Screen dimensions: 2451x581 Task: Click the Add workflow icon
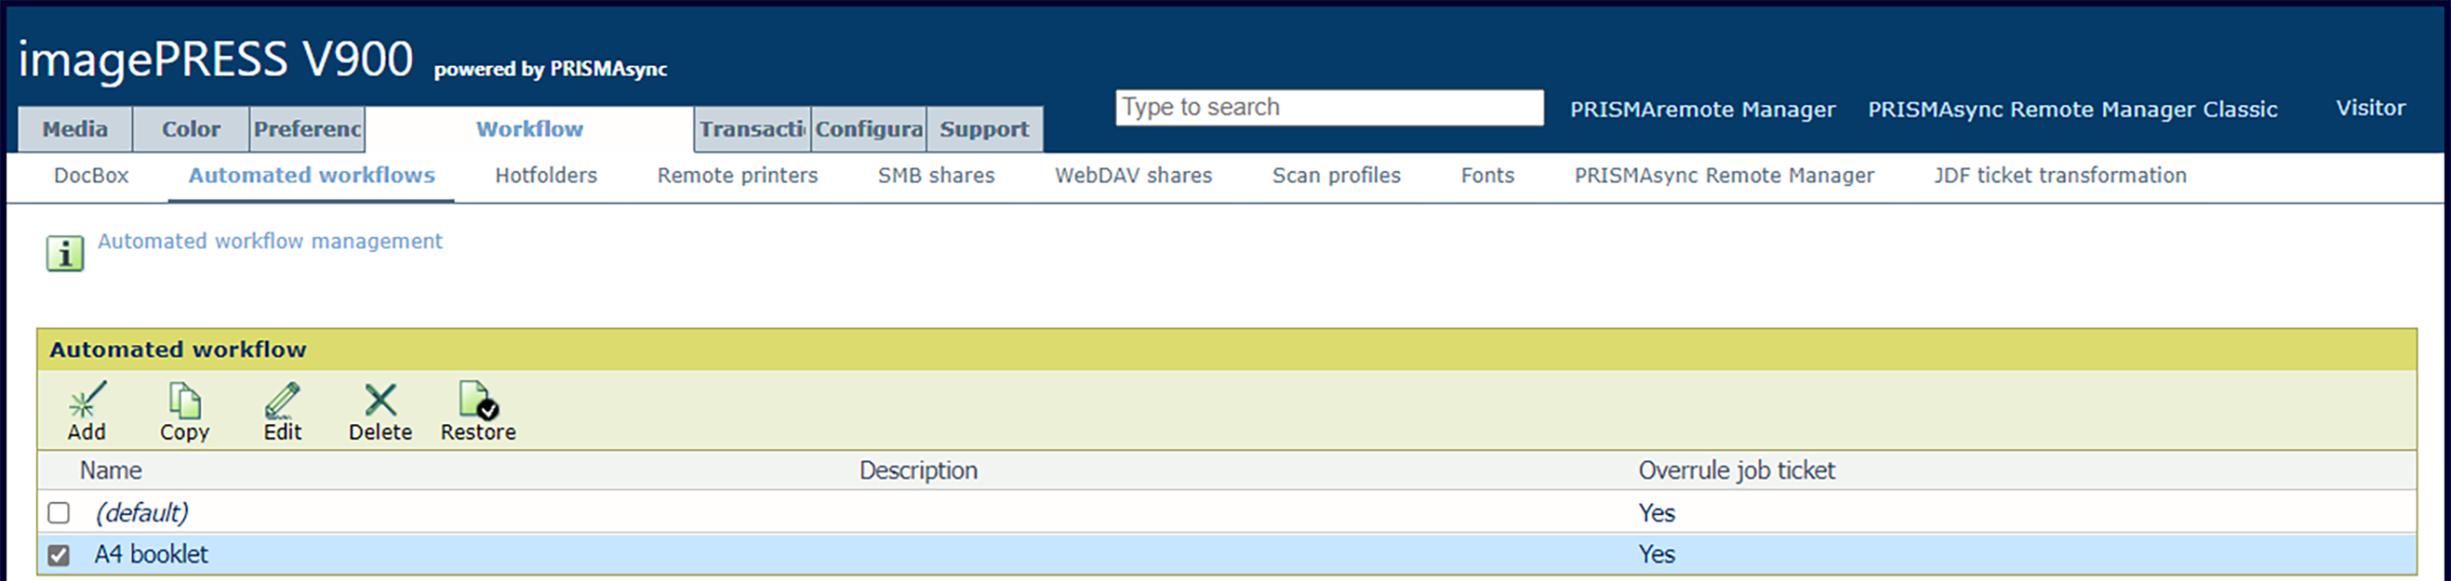pos(87,401)
